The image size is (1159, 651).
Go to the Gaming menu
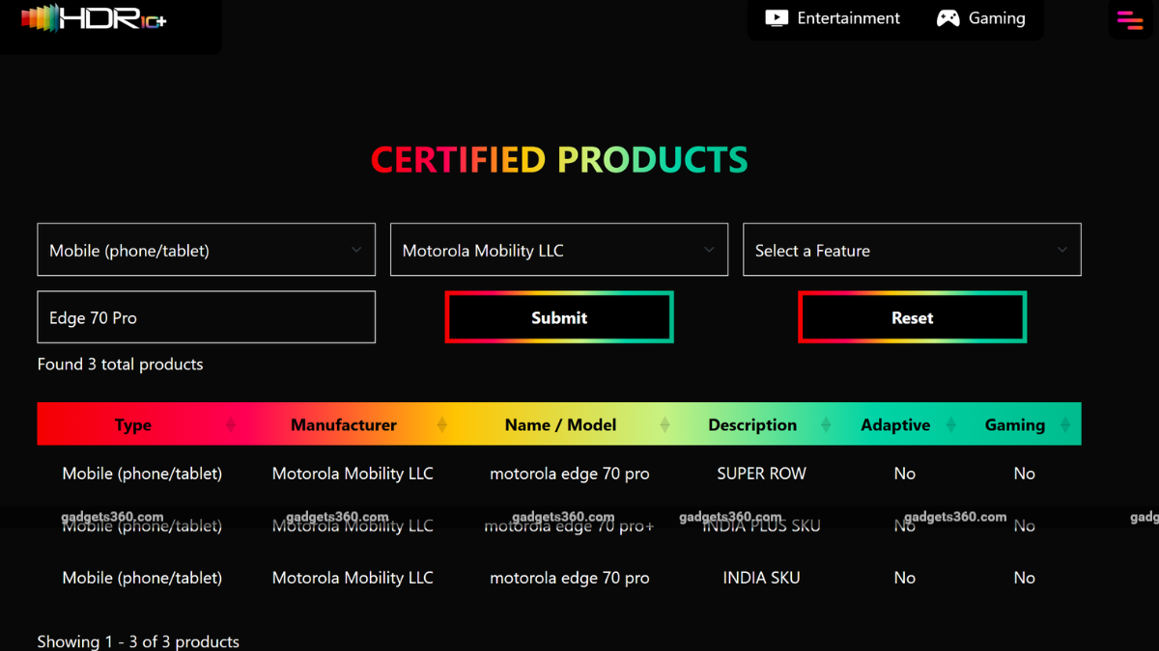point(997,18)
